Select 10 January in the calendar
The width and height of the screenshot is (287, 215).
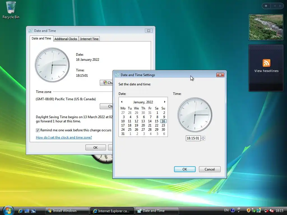coord(123,121)
